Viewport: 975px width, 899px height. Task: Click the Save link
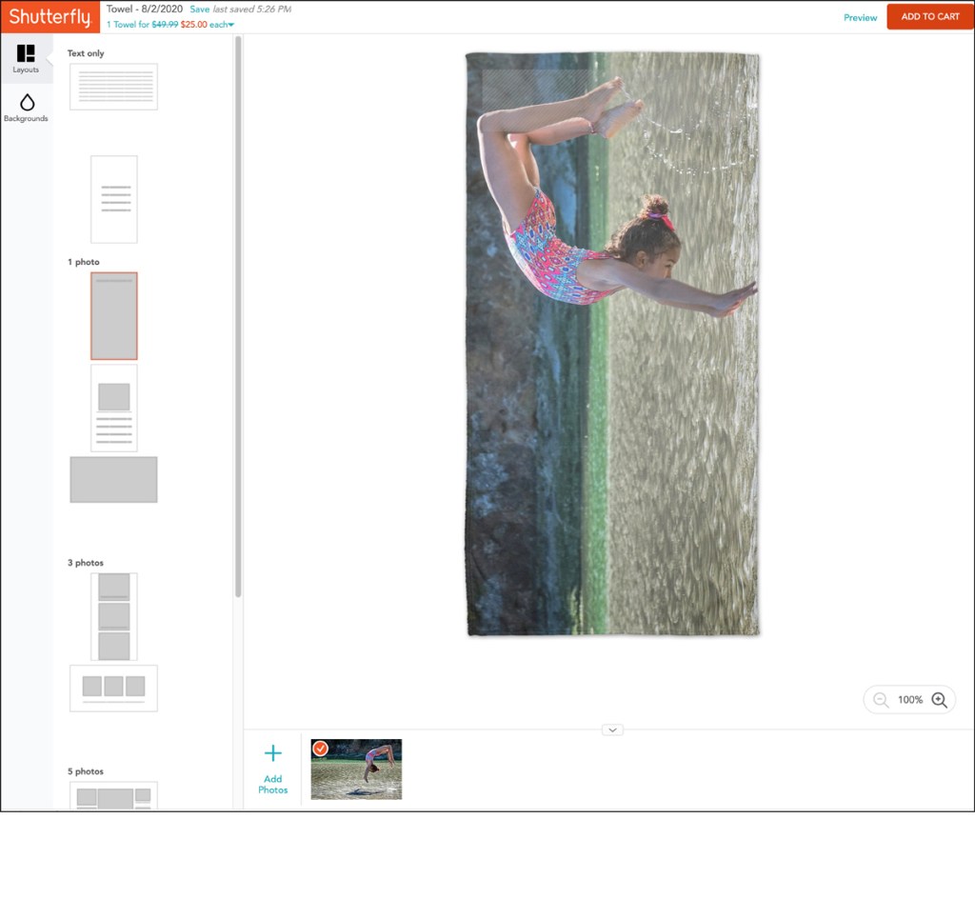click(x=199, y=9)
